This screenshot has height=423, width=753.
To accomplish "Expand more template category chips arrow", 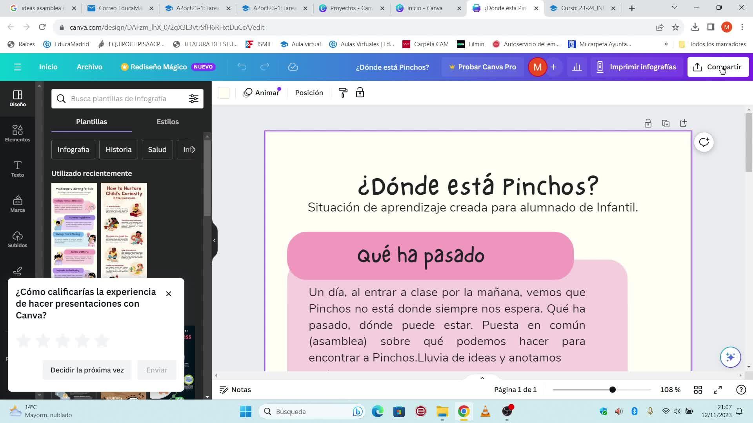I will (x=193, y=150).
